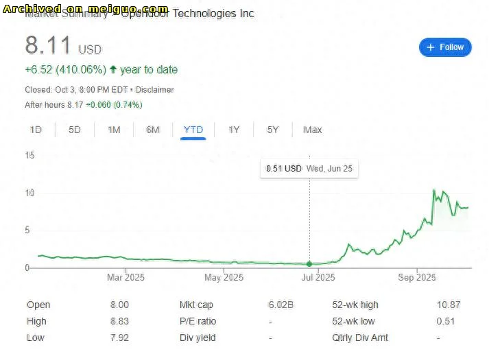Viewport: 489px width, 354px height.
Task: Click the plus icon in Follow button
Action: (431, 47)
